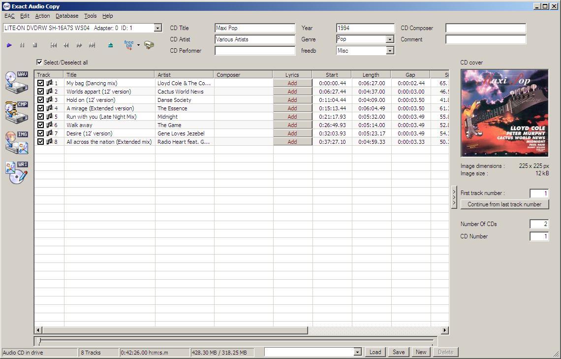Expand the freedb category dropdown
The height and width of the screenshot is (359, 561).
pyautogui.click(x=390, y=51)
